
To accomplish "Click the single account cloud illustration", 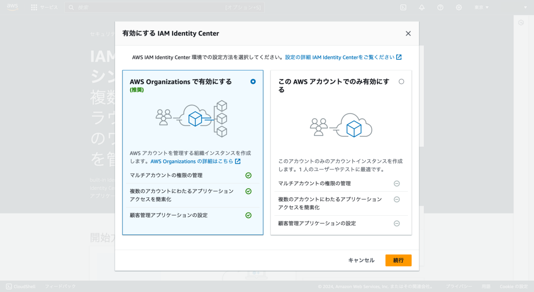I will click(x=341, y=125).
